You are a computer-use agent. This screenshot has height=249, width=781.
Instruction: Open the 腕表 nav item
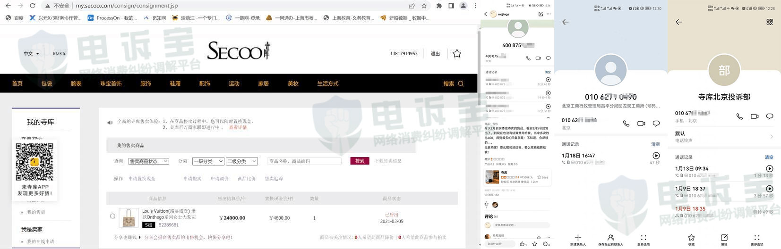76,83
